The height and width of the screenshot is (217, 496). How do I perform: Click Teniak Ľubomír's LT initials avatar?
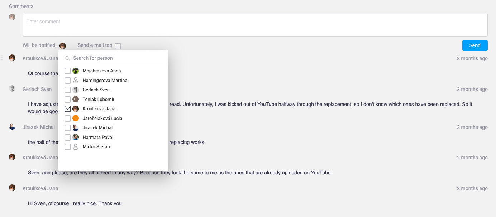point(76,99)
